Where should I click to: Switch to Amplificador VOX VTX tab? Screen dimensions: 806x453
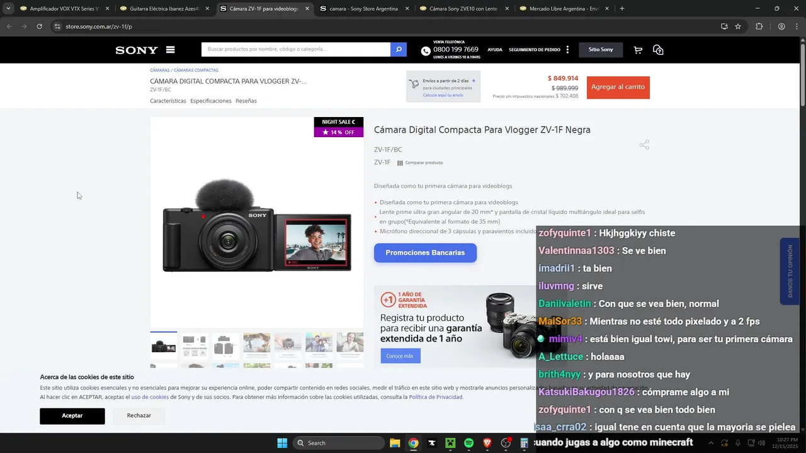[65, 9]
